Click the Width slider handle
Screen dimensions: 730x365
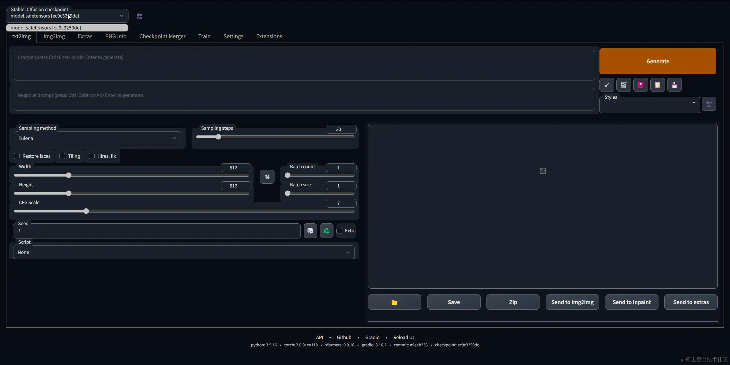(x=69, y=175)
